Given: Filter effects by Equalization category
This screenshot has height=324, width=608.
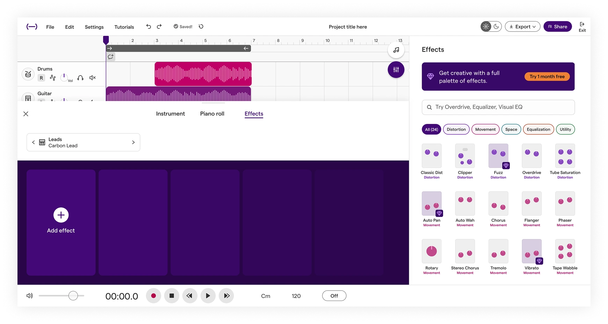Looking at the screenshot, I should tap(538, 129).
